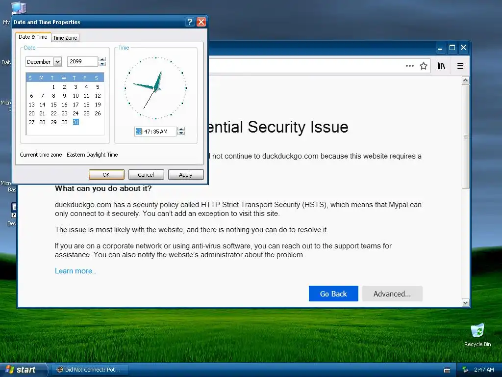Minimize the browser window

click(x=440, y=48)
